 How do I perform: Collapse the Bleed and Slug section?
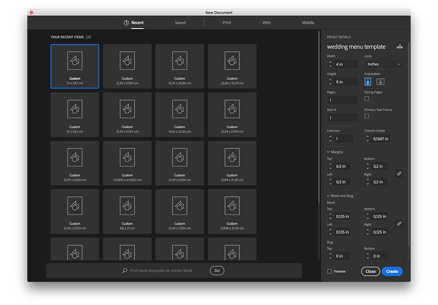pos(328,196)
